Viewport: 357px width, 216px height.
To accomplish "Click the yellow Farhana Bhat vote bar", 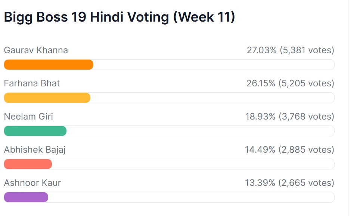I will (47, 98).
